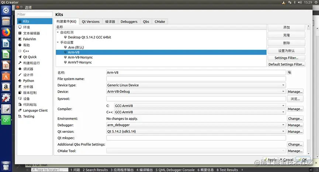
Task: Open Device type dropdown
Action: click(196, 85)
